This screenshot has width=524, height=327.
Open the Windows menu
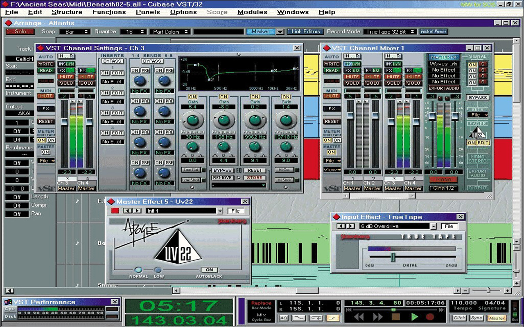pyautogui.click(x=293, y=12)
